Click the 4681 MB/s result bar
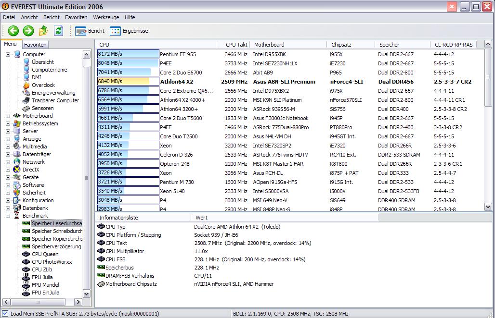The height and width of the screenshot is (318, 495). 128,118
